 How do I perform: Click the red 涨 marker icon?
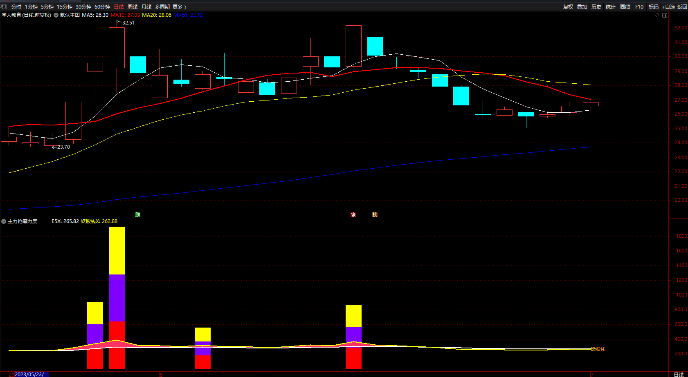353,214
